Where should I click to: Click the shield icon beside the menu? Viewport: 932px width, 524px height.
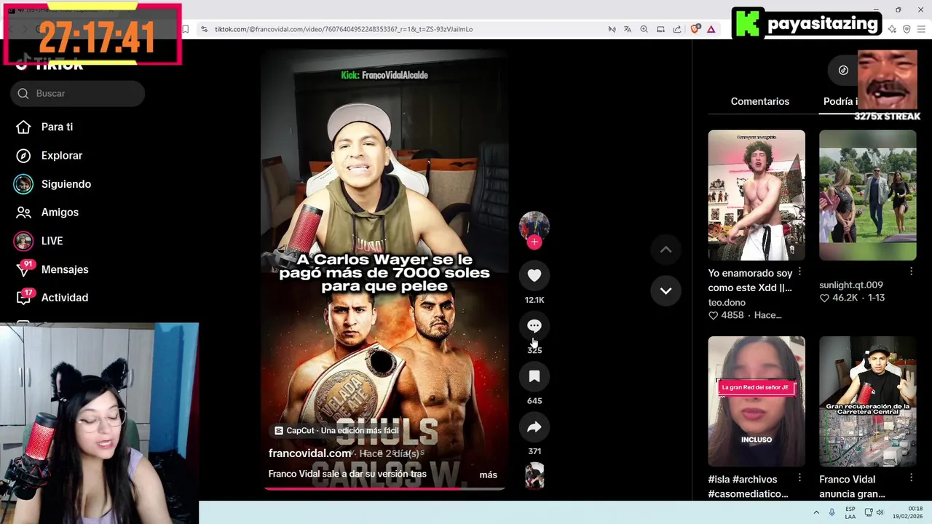click(907, 29)
